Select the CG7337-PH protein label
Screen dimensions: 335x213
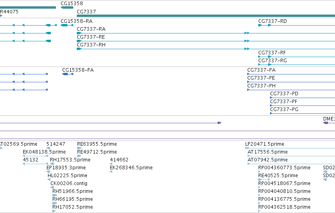261,86
